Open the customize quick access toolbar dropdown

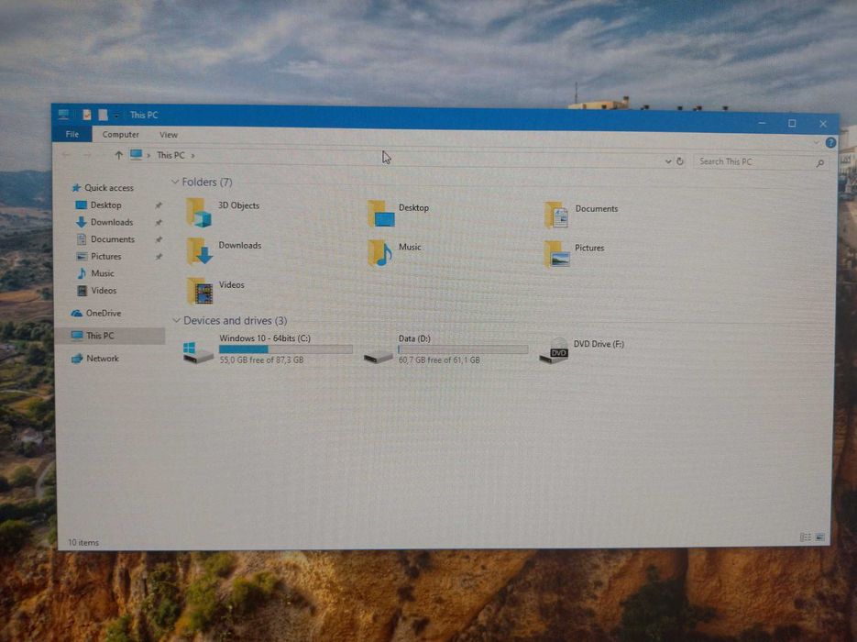pos(116,116)
